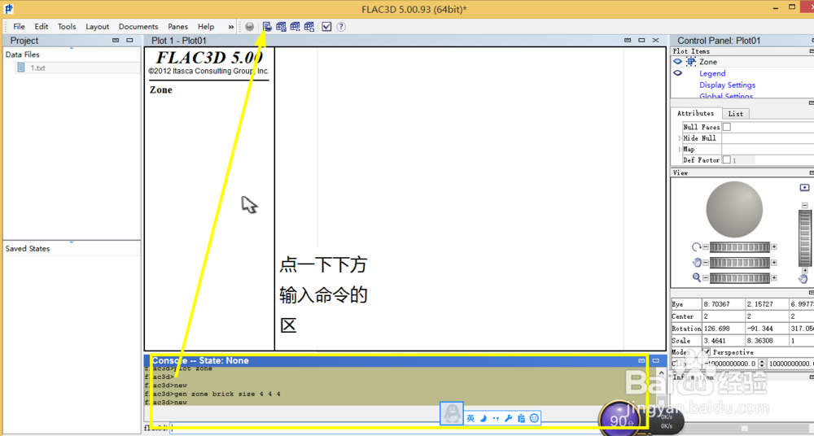The height and width of the screenshot is (436, 814).
Task: Zoom in with magnifier plus button
Action: coord(774,277)
